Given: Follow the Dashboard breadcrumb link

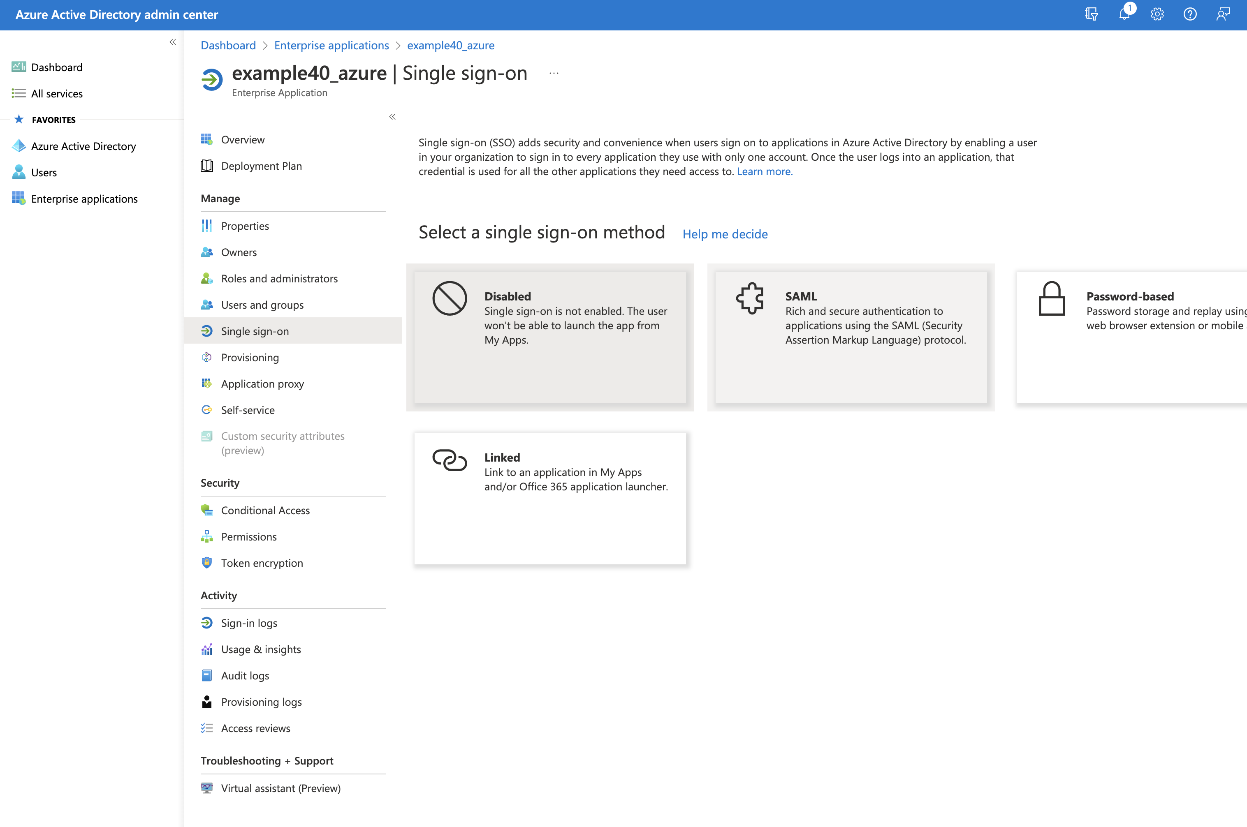Looking at the screenshot, I should click(228, 45).
